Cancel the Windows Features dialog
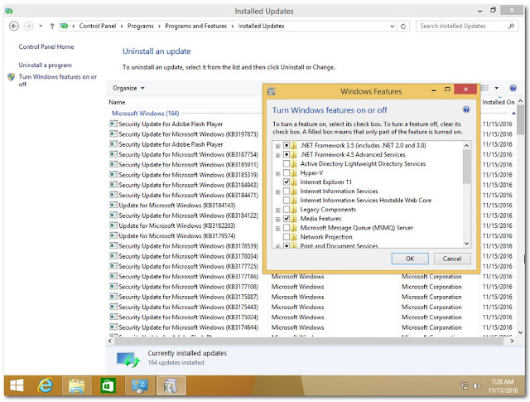Screen dimensions: 530x402 [x=452, y=259]
